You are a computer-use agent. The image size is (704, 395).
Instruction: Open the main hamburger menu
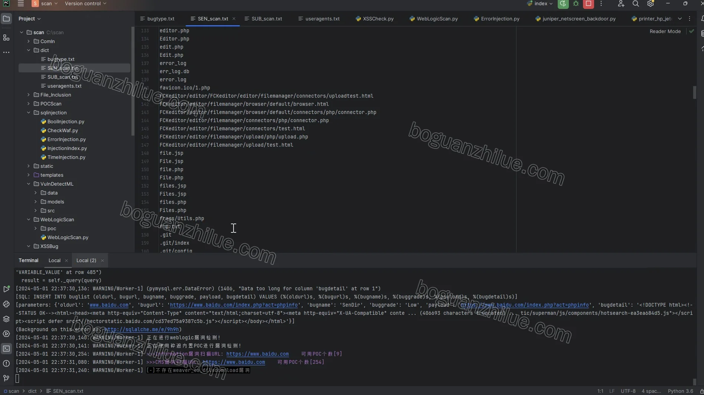click(21, 4)
